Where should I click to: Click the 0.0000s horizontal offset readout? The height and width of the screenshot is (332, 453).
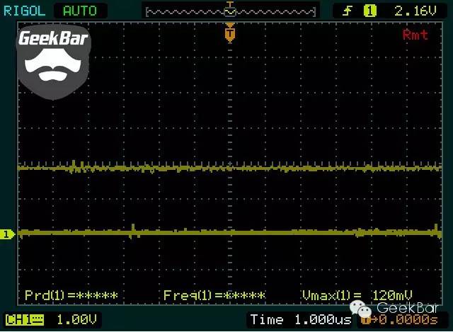click(409, 321)
